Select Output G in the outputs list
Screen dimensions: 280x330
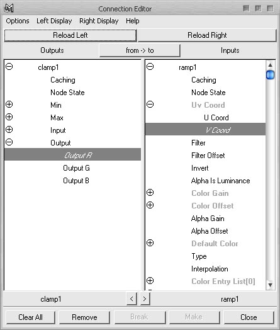pyautogui.click(x=77, y=168)
